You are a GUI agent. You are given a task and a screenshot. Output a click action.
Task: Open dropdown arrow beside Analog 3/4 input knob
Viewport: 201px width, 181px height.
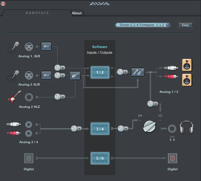click(80, 129)
